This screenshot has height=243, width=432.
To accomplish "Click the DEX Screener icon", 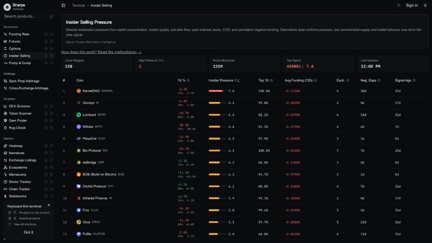I will click(x=5, y=106).
